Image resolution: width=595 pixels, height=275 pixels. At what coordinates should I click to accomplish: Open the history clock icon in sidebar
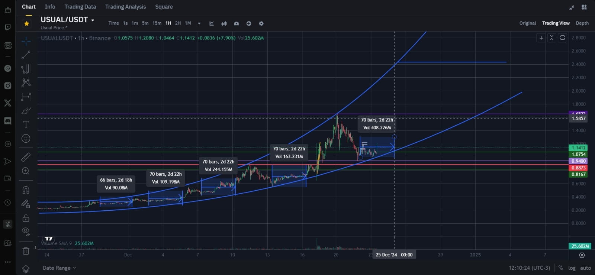[8, 203]
